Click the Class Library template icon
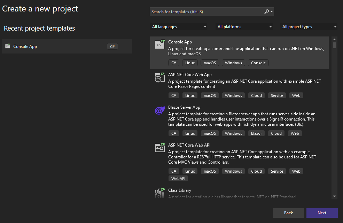Screen dimensions: 343x223 [x=159, y=193]
